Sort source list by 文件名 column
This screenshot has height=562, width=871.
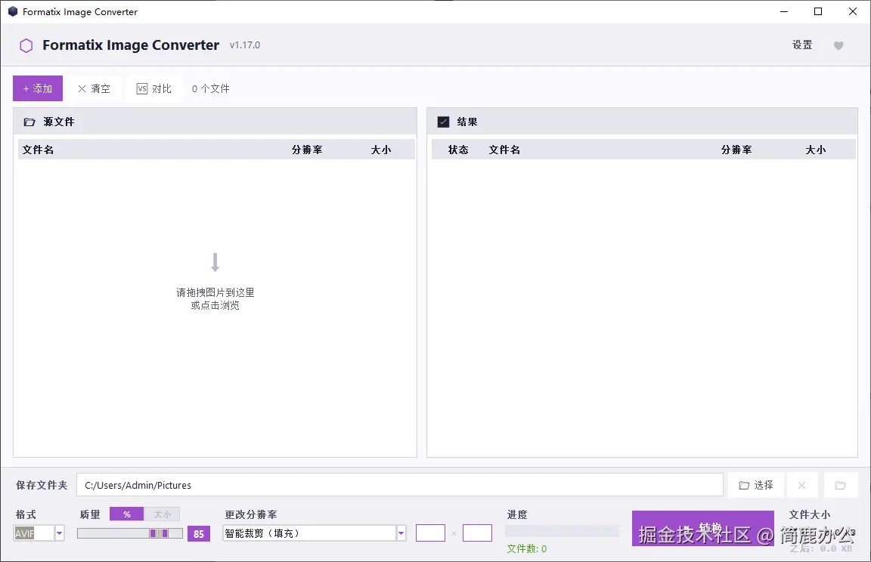[x=38, y=150]
